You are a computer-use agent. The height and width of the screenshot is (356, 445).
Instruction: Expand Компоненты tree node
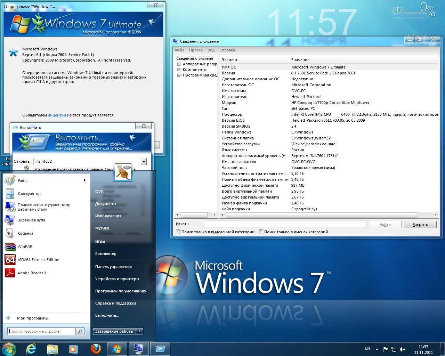pyautogui.click(x=179, y=70)
